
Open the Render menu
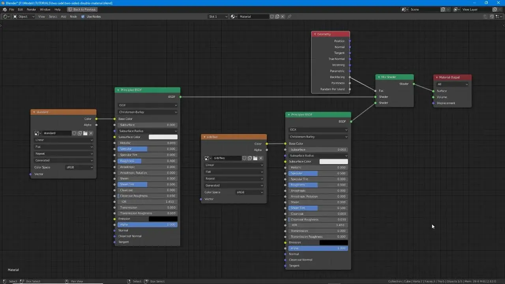pos(31,9)
